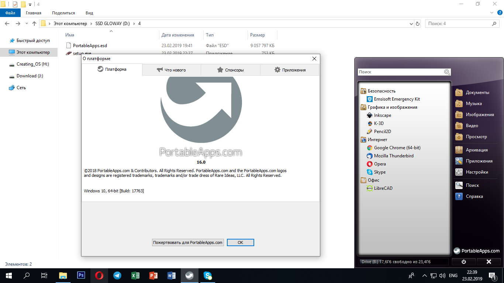Open the Windows Start menu
This screenshot has width=504, height=283.
tap(9, 275)
